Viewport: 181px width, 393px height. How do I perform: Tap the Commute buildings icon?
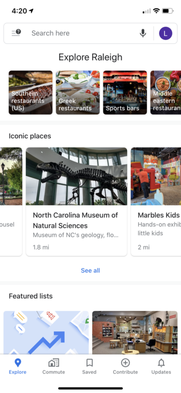pos(54,363)
